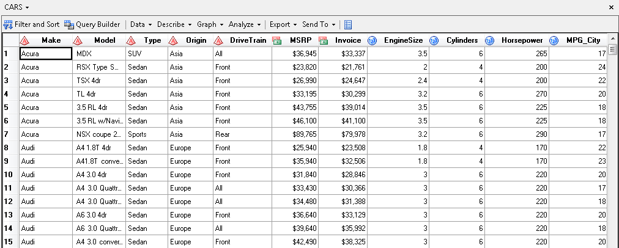
Task: Click the properties list icon in toolbar
Action: (348, 25)
